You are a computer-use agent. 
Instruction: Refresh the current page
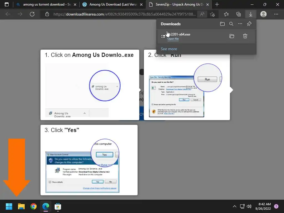pos(32,14)
